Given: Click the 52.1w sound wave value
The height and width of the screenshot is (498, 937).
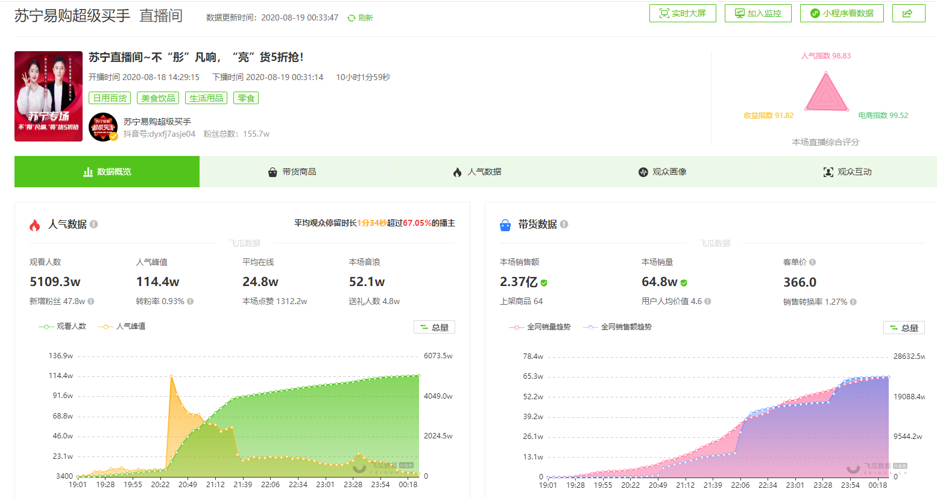Looking at the screenshot, I should click(367, 282).
